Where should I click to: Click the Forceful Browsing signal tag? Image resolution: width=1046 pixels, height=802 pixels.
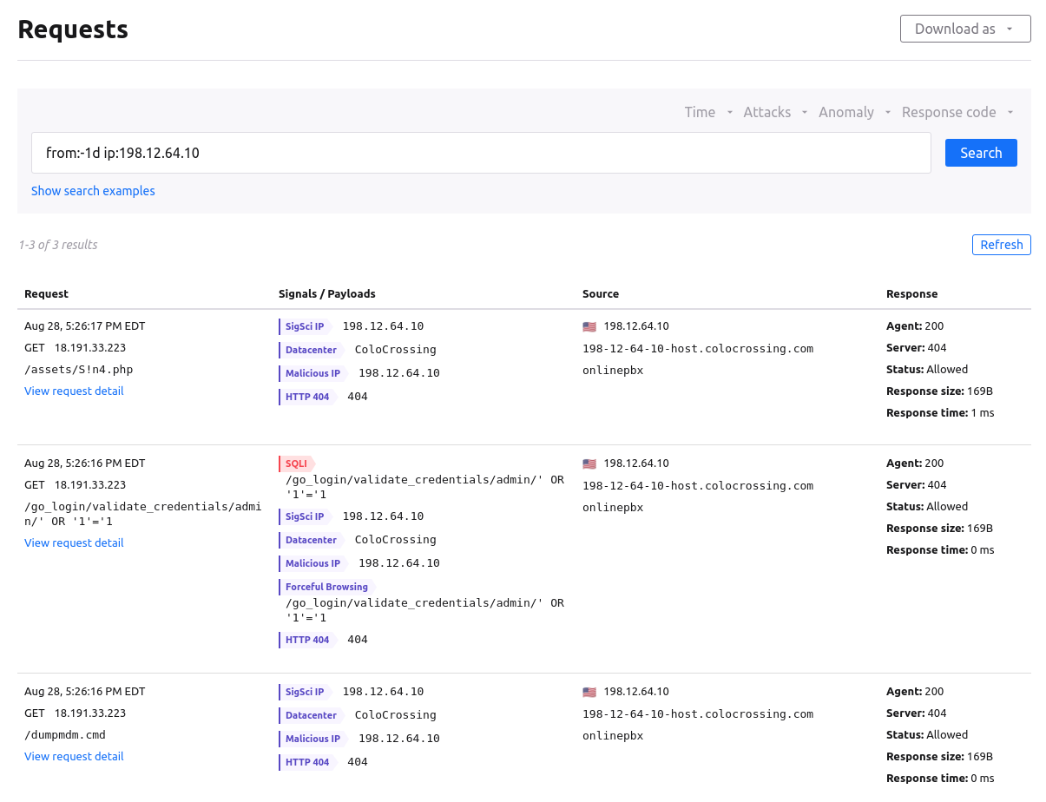326,587
